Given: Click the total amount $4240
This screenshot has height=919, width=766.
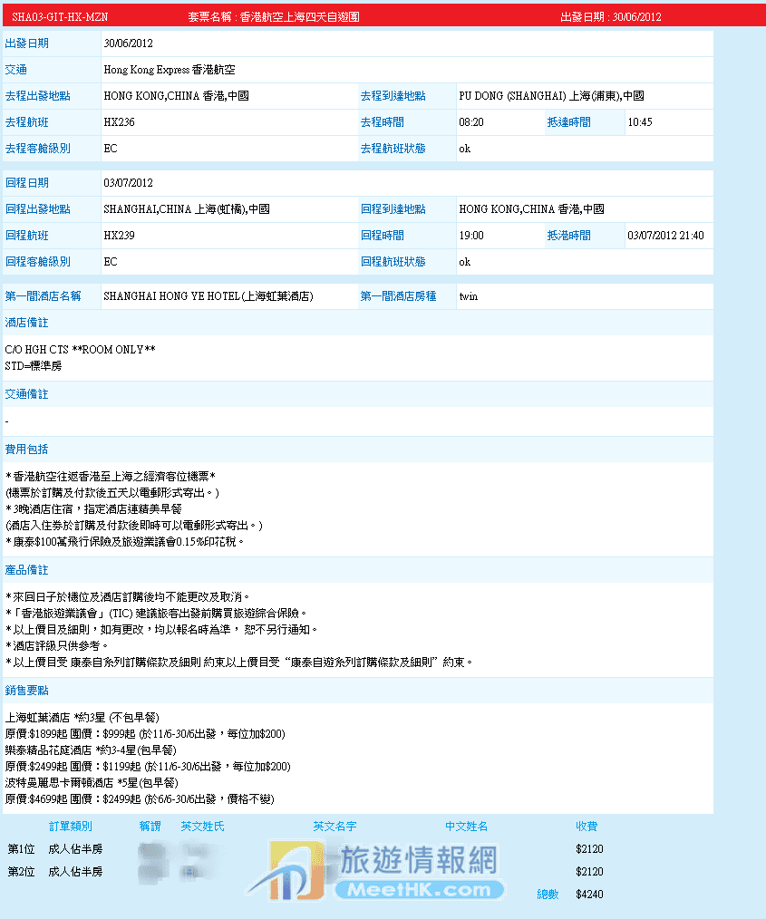Looking at the screenshot, I should coord(589,895).
